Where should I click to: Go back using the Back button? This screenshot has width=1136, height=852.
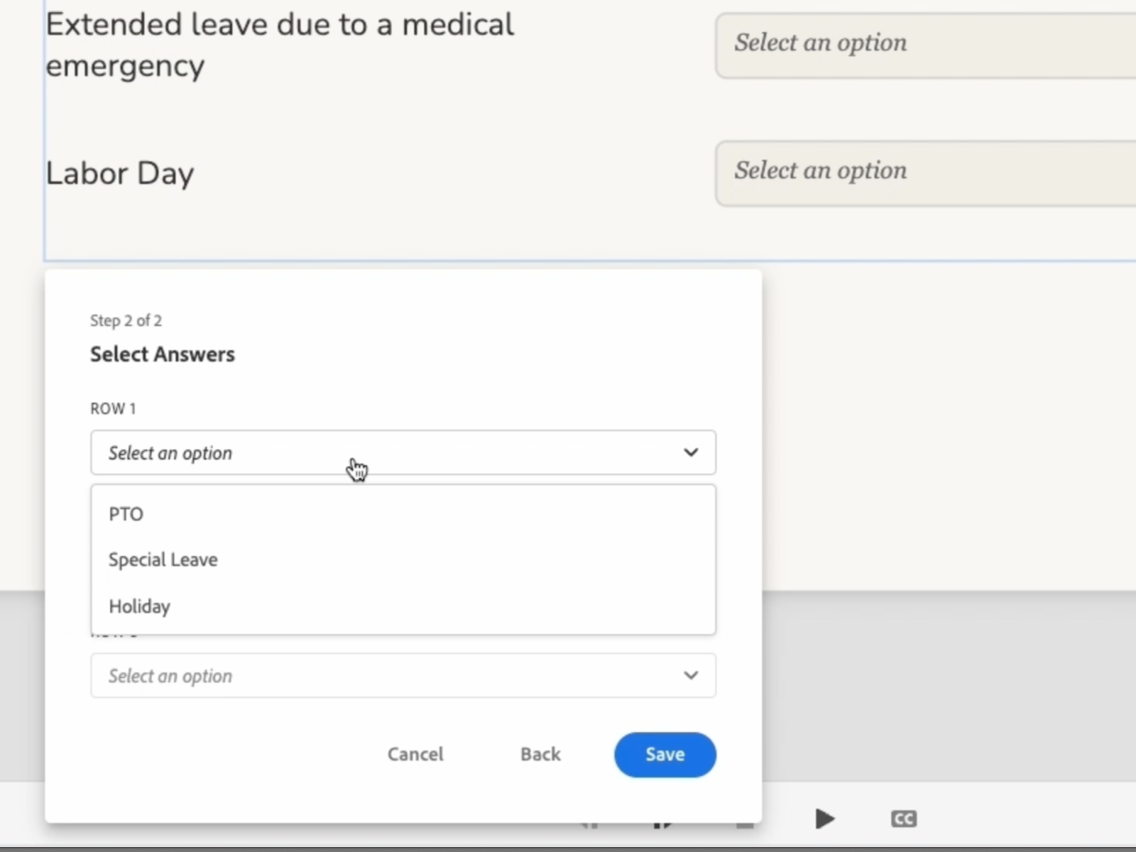click(x=540, y=754)
